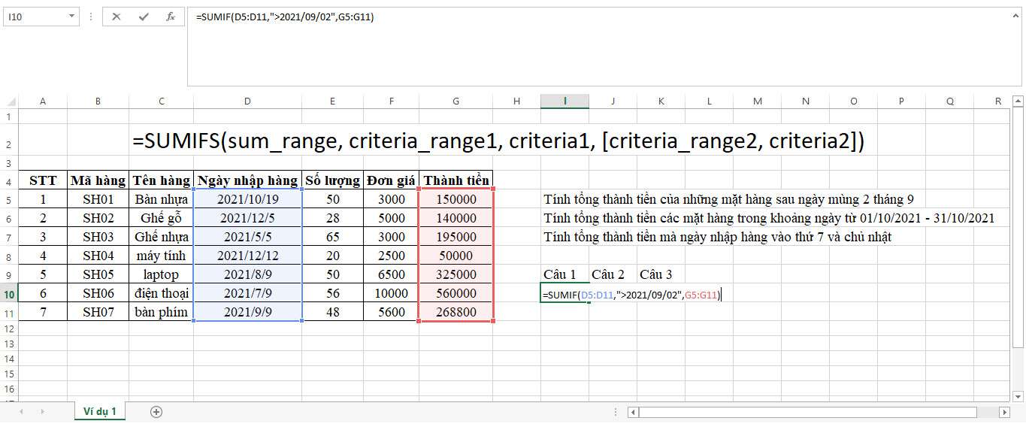Select date cell 2021/10/19
Image resolution: width=1026 pixels, height=424 pixels.
click(248, 199)
